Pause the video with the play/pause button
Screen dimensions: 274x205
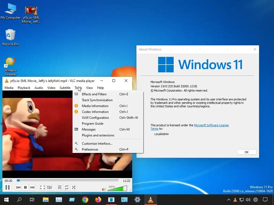point(7,187)
